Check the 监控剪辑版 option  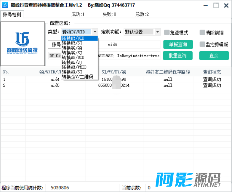202,44
